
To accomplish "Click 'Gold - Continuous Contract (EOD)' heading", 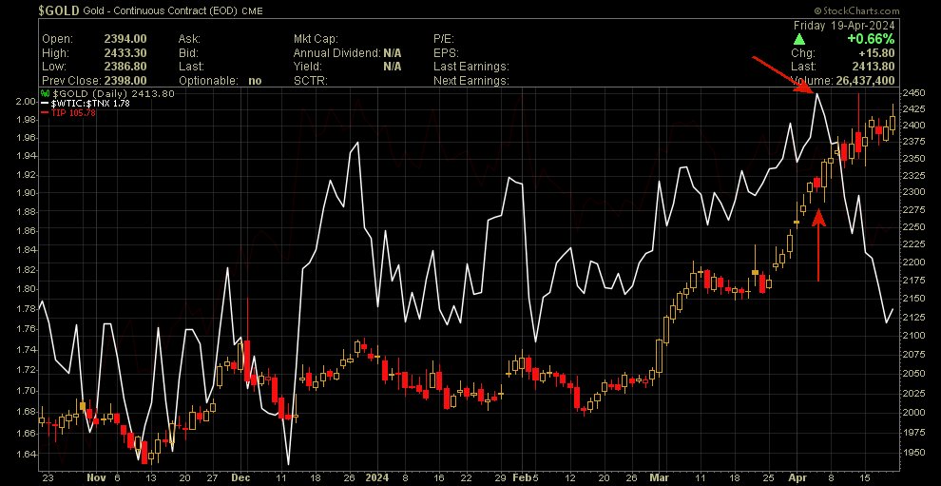I will 162,10.
